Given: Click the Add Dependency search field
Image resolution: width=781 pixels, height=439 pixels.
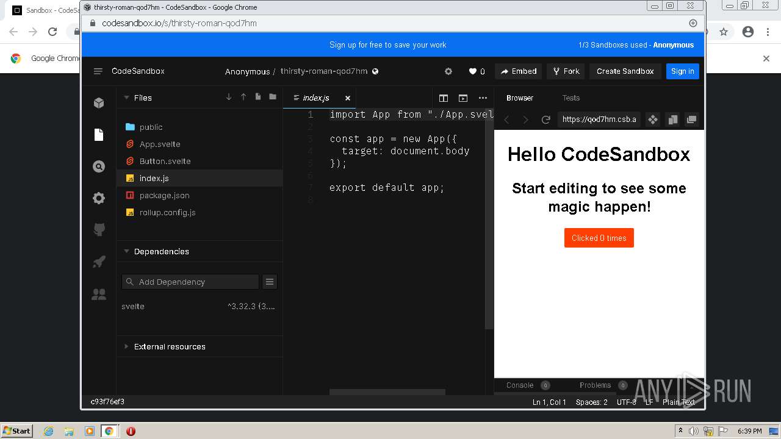Looking at the screenshot, I should click(x=190, y=282).
